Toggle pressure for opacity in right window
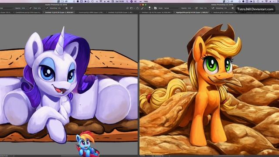279x157 pixels. [197, 8]
